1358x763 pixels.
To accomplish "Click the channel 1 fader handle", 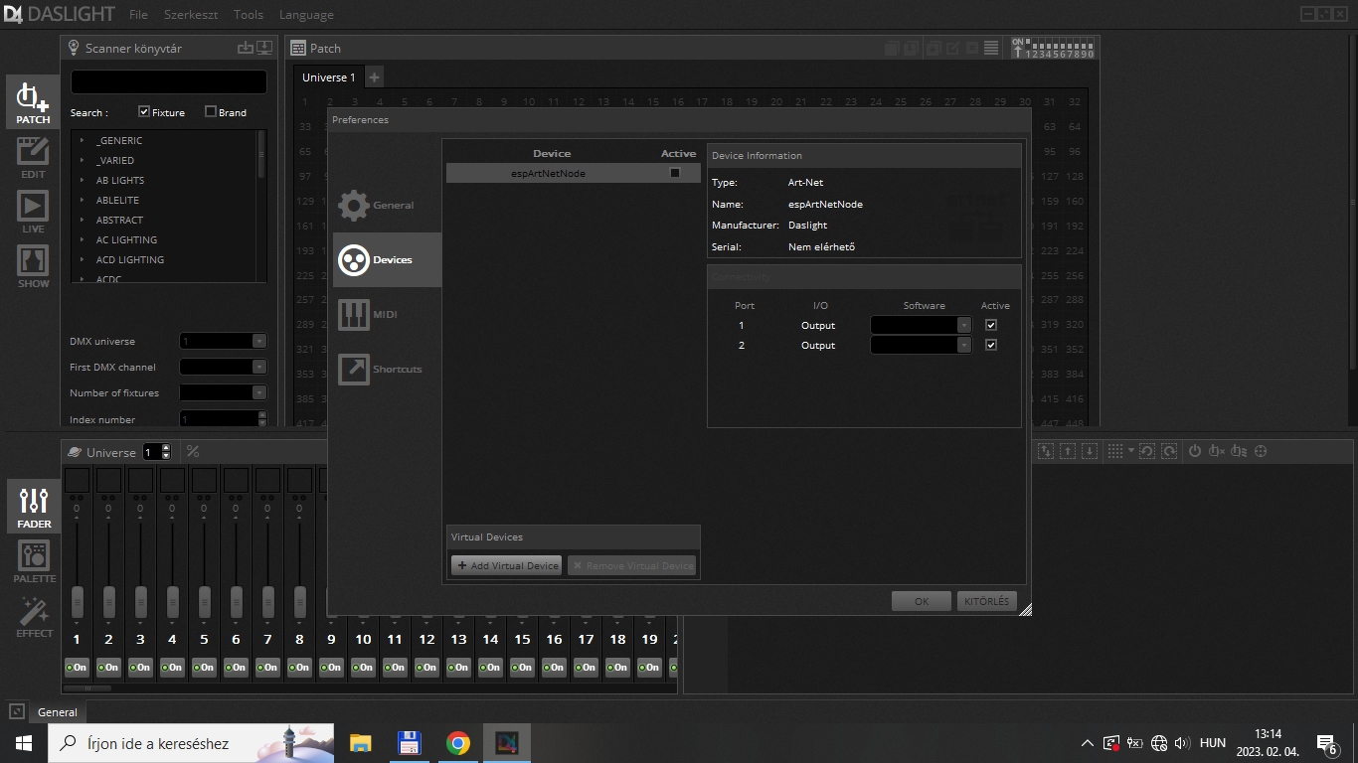I will [x=77, y=601].
